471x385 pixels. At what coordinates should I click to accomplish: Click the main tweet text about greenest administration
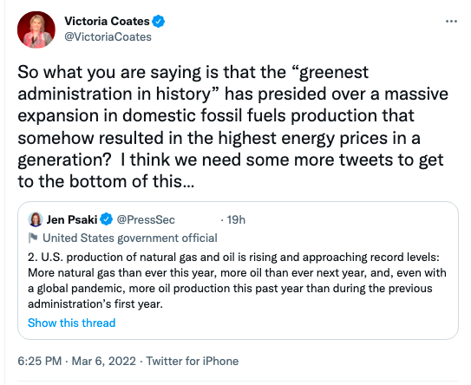[232, 127]
